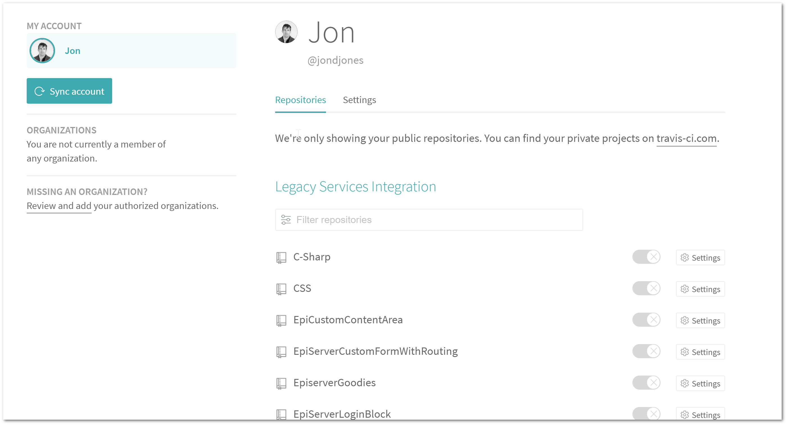Screen dimensions: 787x425
Task: Open the EpiCustomContentArea repository name
Action: coord(348,320)
